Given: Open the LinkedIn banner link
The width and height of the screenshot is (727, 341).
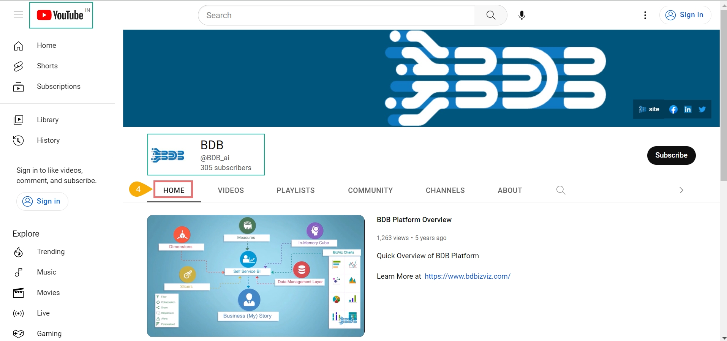Looking at the screenshot, I should (x=688, y=109).
